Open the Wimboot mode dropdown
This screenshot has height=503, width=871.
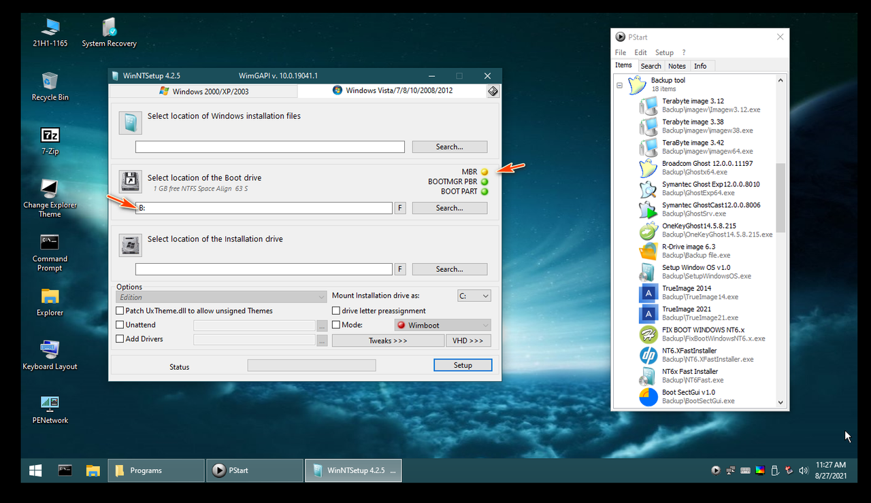(x=442, y=325)
